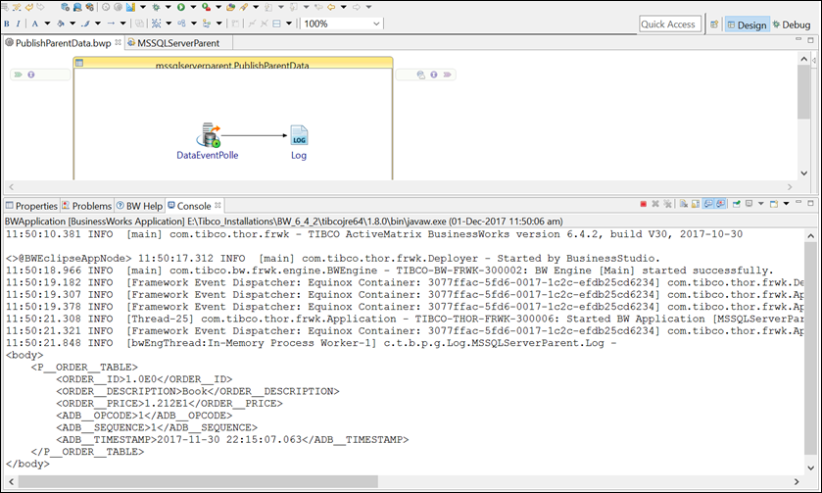Open the Display Selected Console dropdown arrow
Screen dimensions: 822x493
click(x=760, y=204)
